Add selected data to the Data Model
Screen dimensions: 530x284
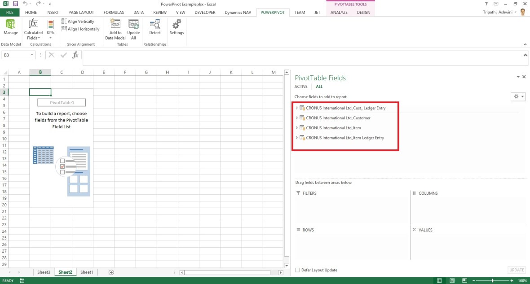[115, 29]
